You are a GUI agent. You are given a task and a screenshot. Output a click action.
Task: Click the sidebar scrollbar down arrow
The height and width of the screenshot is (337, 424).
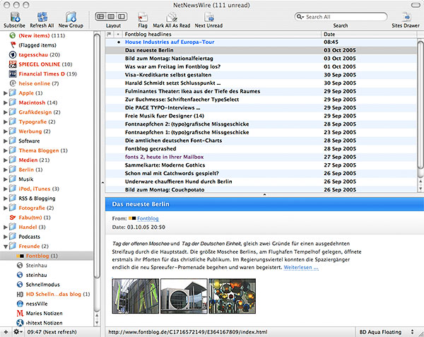point(97,323)
